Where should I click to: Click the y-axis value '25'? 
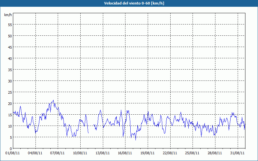[x=10, y=92]
